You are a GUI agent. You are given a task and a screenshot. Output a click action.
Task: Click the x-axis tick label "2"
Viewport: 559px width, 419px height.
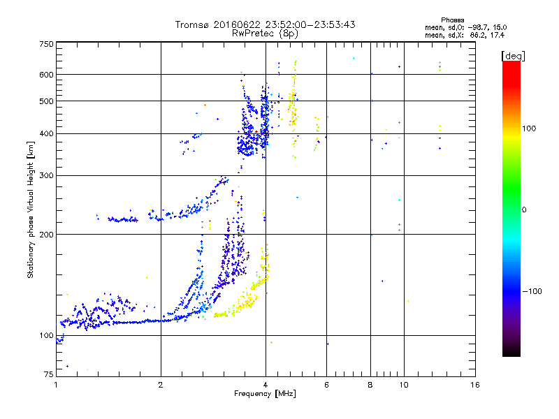coord(161,385)
